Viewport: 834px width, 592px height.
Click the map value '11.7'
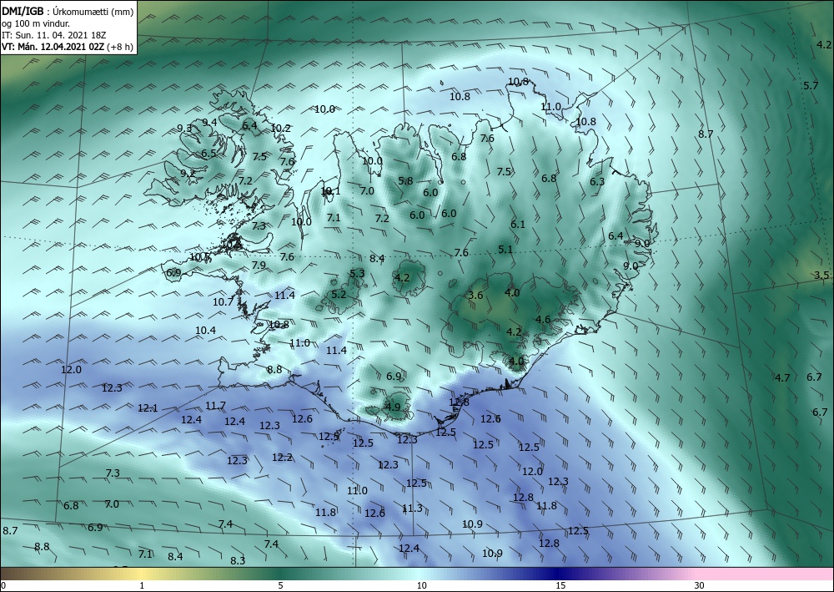click(215, 406)
